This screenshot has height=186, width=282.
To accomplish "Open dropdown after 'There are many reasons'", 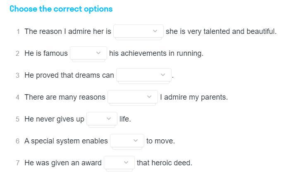I will [133, 97].
